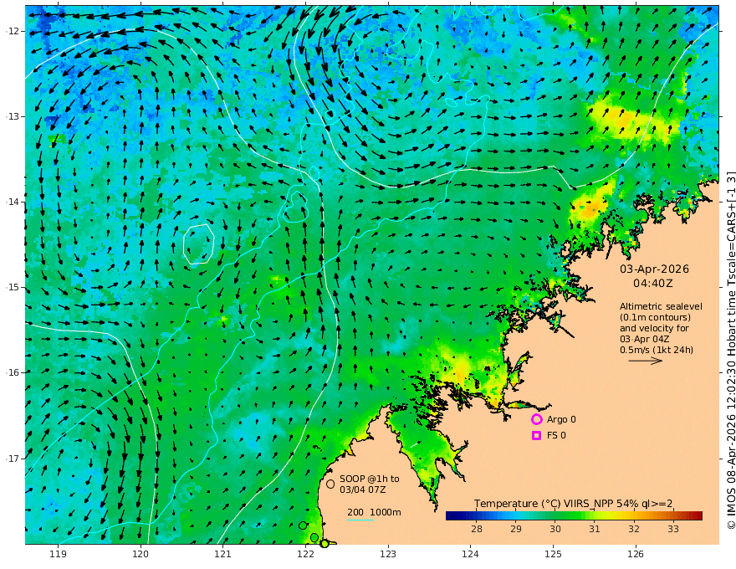Click the magenta Argo circle marker
Image resolution: width=736 pixels, height=569 pixels.
(536, 419)
